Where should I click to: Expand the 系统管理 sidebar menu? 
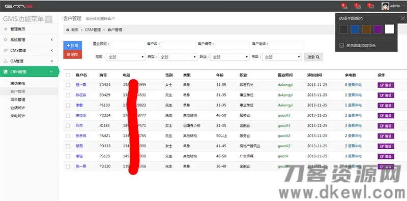pyautogui.click(x=29, y=40)
